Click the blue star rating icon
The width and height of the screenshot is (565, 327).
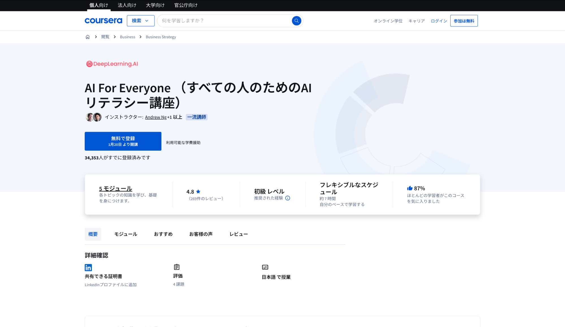(x=198, y=191)
